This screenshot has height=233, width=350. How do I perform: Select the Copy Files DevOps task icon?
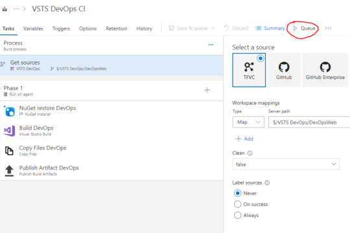tap(9, 151)
